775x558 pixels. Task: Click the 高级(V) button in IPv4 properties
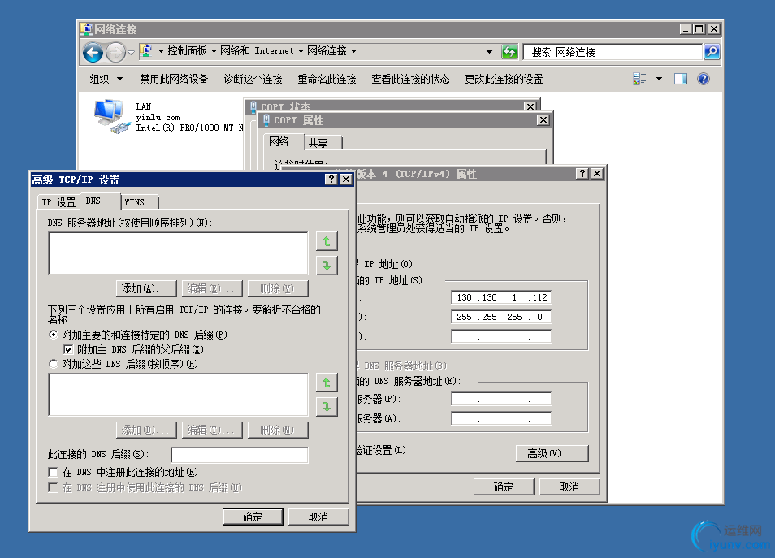552,453
